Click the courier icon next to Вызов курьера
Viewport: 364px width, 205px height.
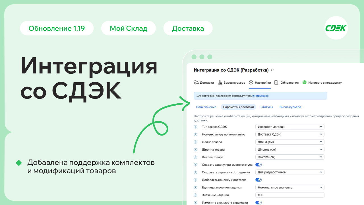pyautogui.click(x=220, y=83)
